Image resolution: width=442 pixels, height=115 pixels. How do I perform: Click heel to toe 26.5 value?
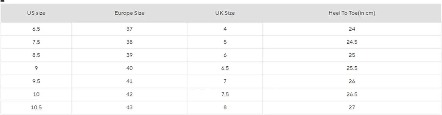point(352,94)
